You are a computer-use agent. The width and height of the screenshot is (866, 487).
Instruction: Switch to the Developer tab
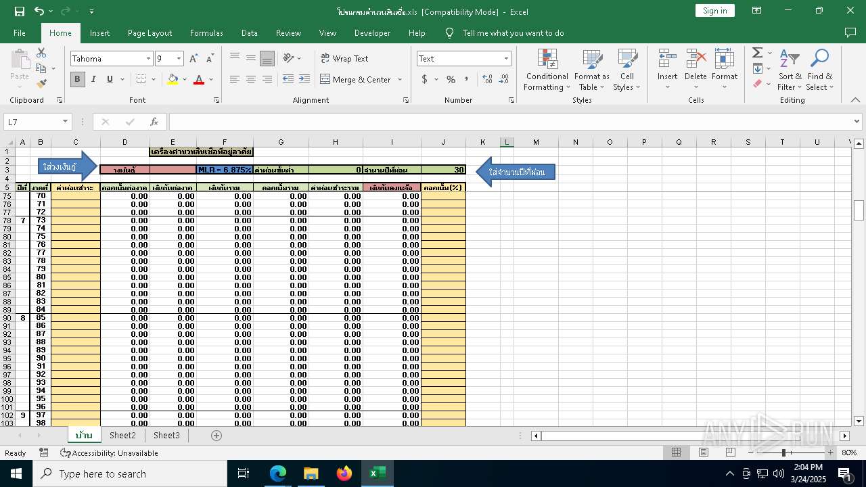(372, 33)
